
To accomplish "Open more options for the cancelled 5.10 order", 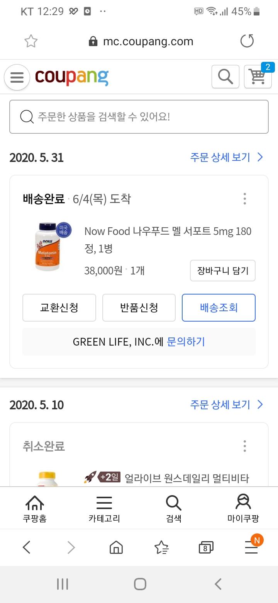I will click(244, 446).
